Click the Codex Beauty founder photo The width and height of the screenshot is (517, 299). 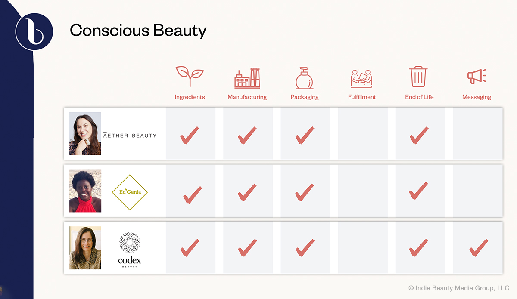click(85, 248)
